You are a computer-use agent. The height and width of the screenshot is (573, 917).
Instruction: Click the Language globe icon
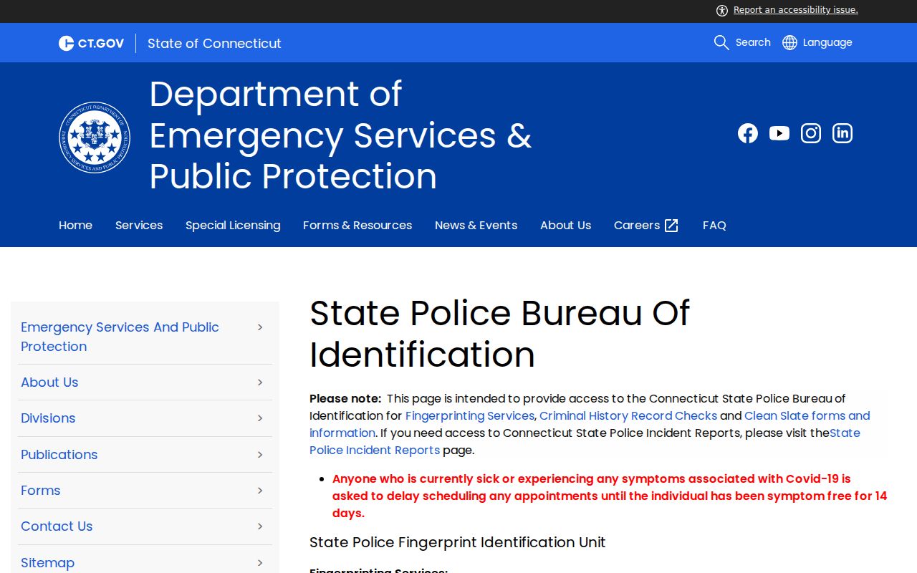point(789,43)
